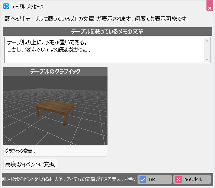Click the memo box scroll down arrow
Image resolution: width=215 pixels, height=188 pixels.
click(207, 59)
